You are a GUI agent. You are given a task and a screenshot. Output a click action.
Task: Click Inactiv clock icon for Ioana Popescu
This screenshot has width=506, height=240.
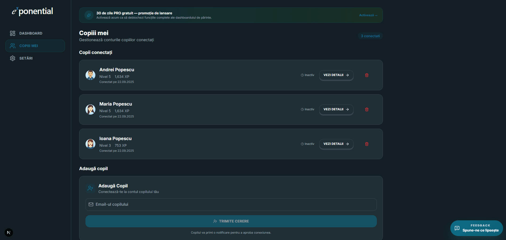[x=302, y=144]
